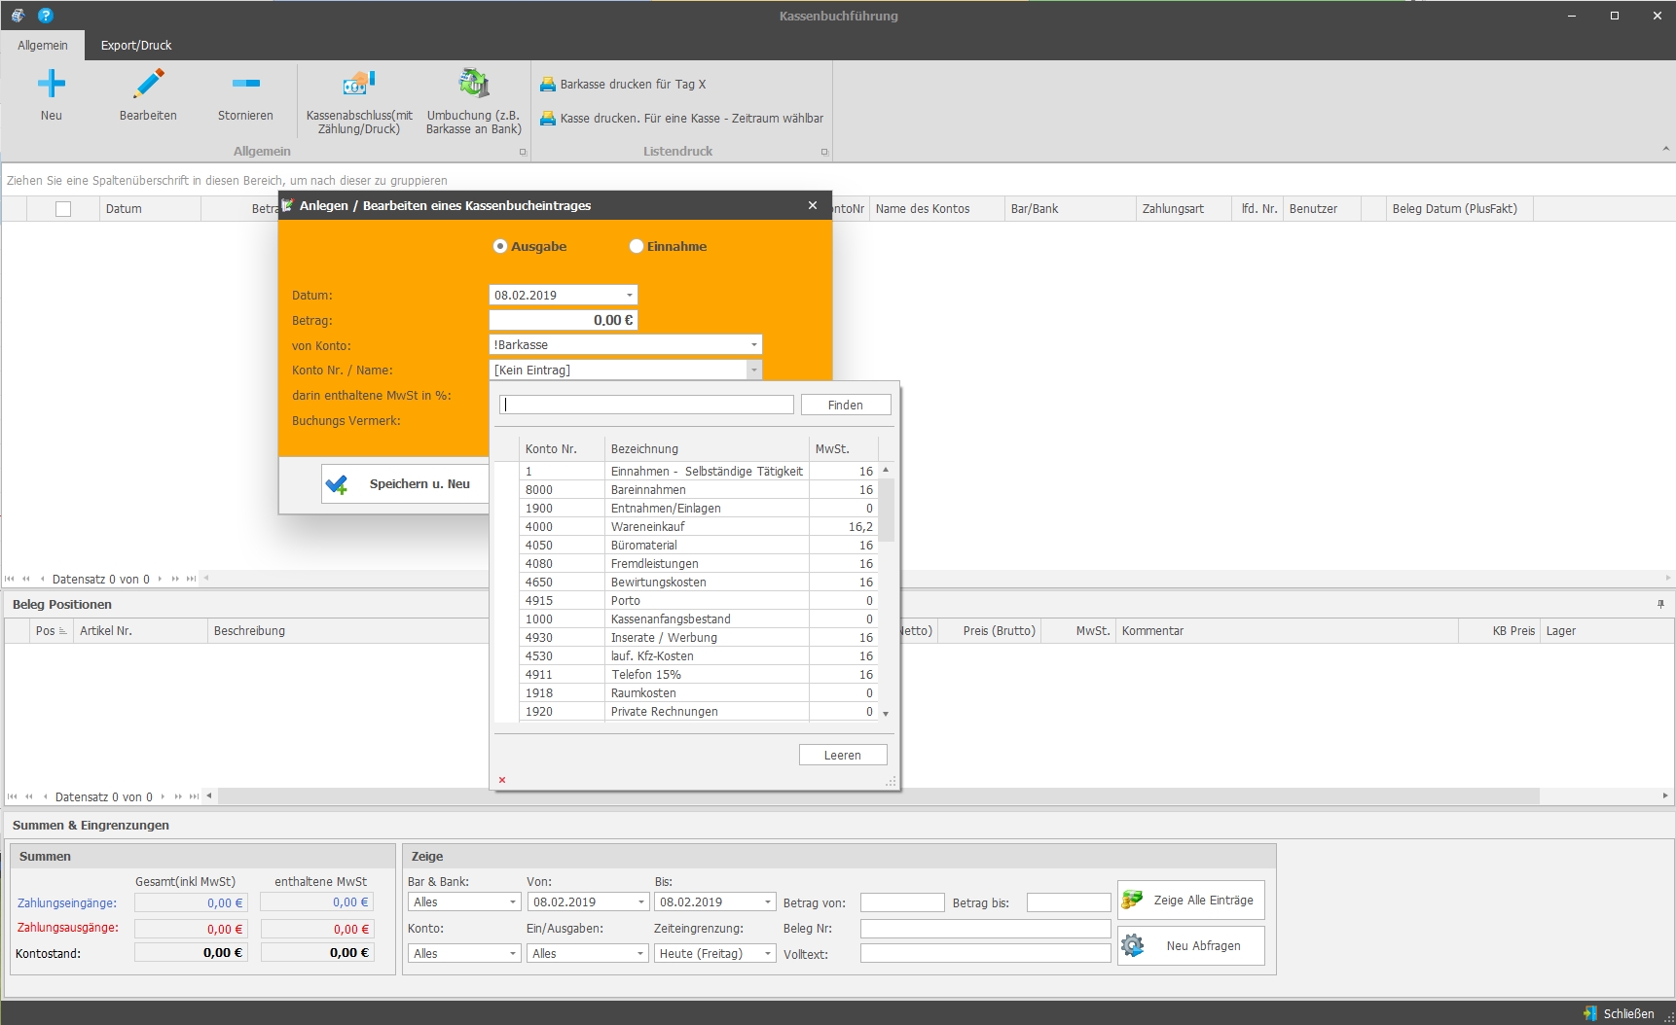Click the Bearbeiten pencil icon
Screen dimensions: 1676x1025
(x=148, y=84)
